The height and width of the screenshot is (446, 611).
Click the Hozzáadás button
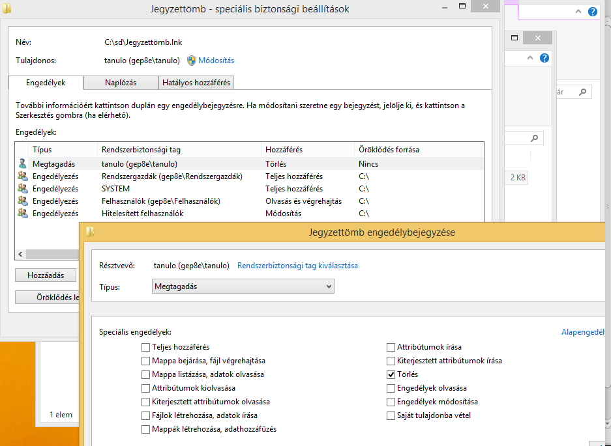[x=46, y=275]
